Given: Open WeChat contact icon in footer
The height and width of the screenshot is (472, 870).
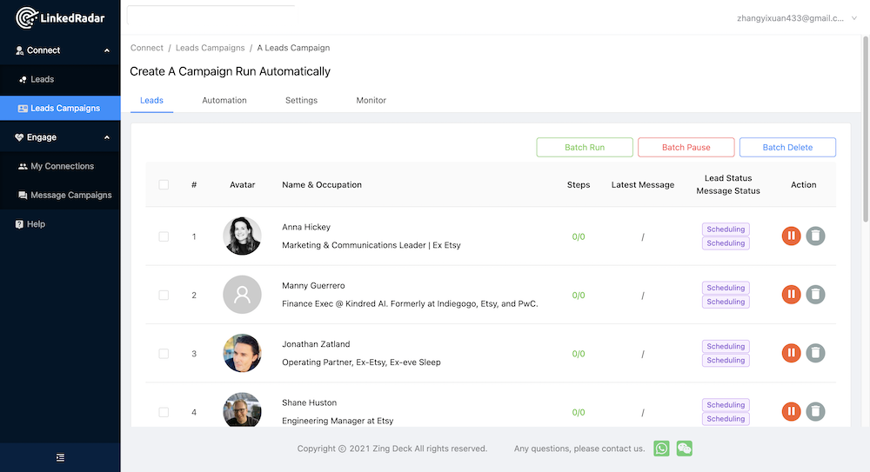Looking at the screenshot, I should pyautogui.click(x=685, y=449).
